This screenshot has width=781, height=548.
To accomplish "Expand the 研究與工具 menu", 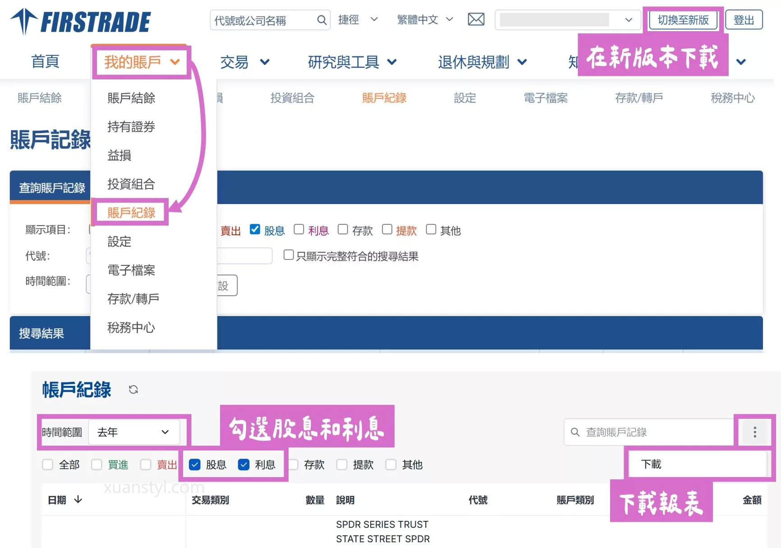I will [x=352, y=62].
